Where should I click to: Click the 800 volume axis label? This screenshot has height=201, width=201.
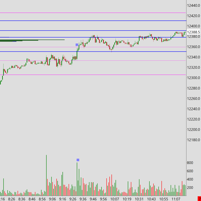190,163
